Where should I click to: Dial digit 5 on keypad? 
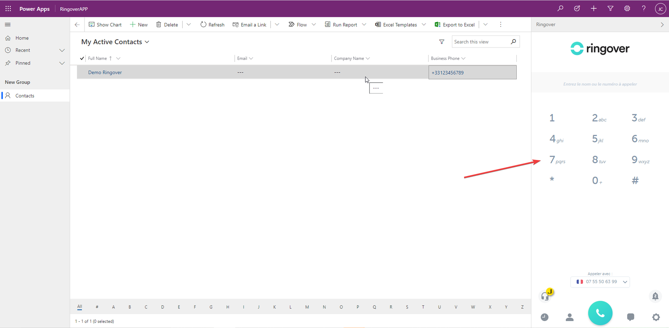pos(597,139)
